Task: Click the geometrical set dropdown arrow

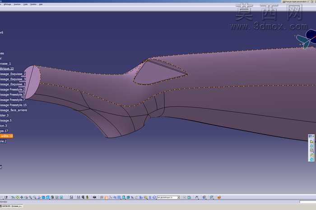Action: coord(178,197)
